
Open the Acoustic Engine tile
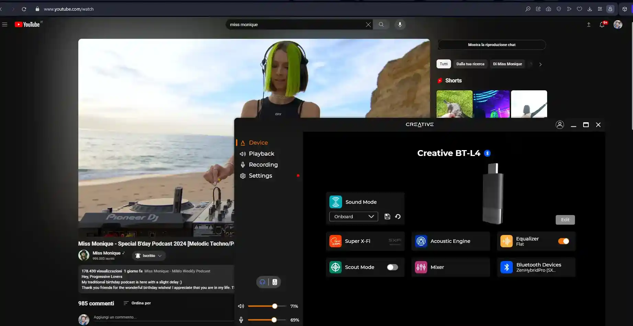point(451,241)
